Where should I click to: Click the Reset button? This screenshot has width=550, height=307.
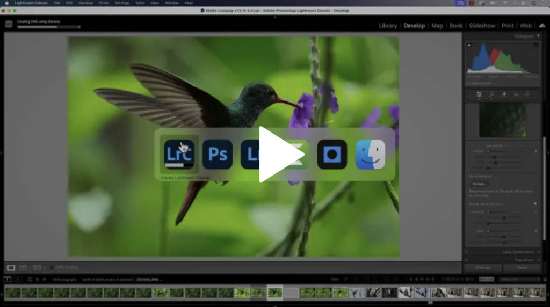pos(522,267)
